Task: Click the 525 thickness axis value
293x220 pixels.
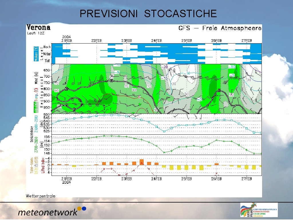Action: (x=47, y=131)
